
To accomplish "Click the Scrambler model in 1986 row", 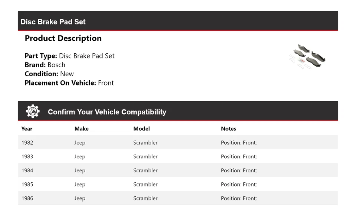I will (145, 198).
